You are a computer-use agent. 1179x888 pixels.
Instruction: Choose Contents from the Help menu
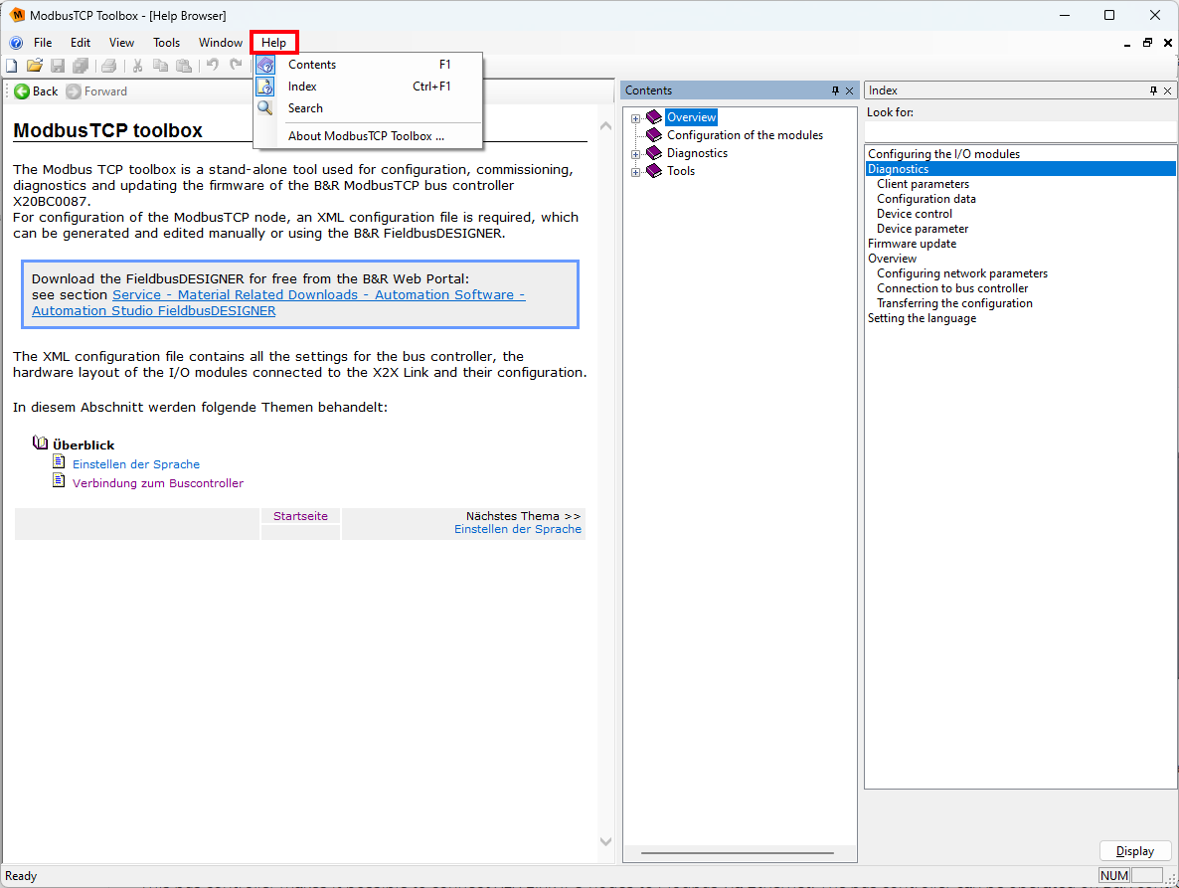coord(368,65)
